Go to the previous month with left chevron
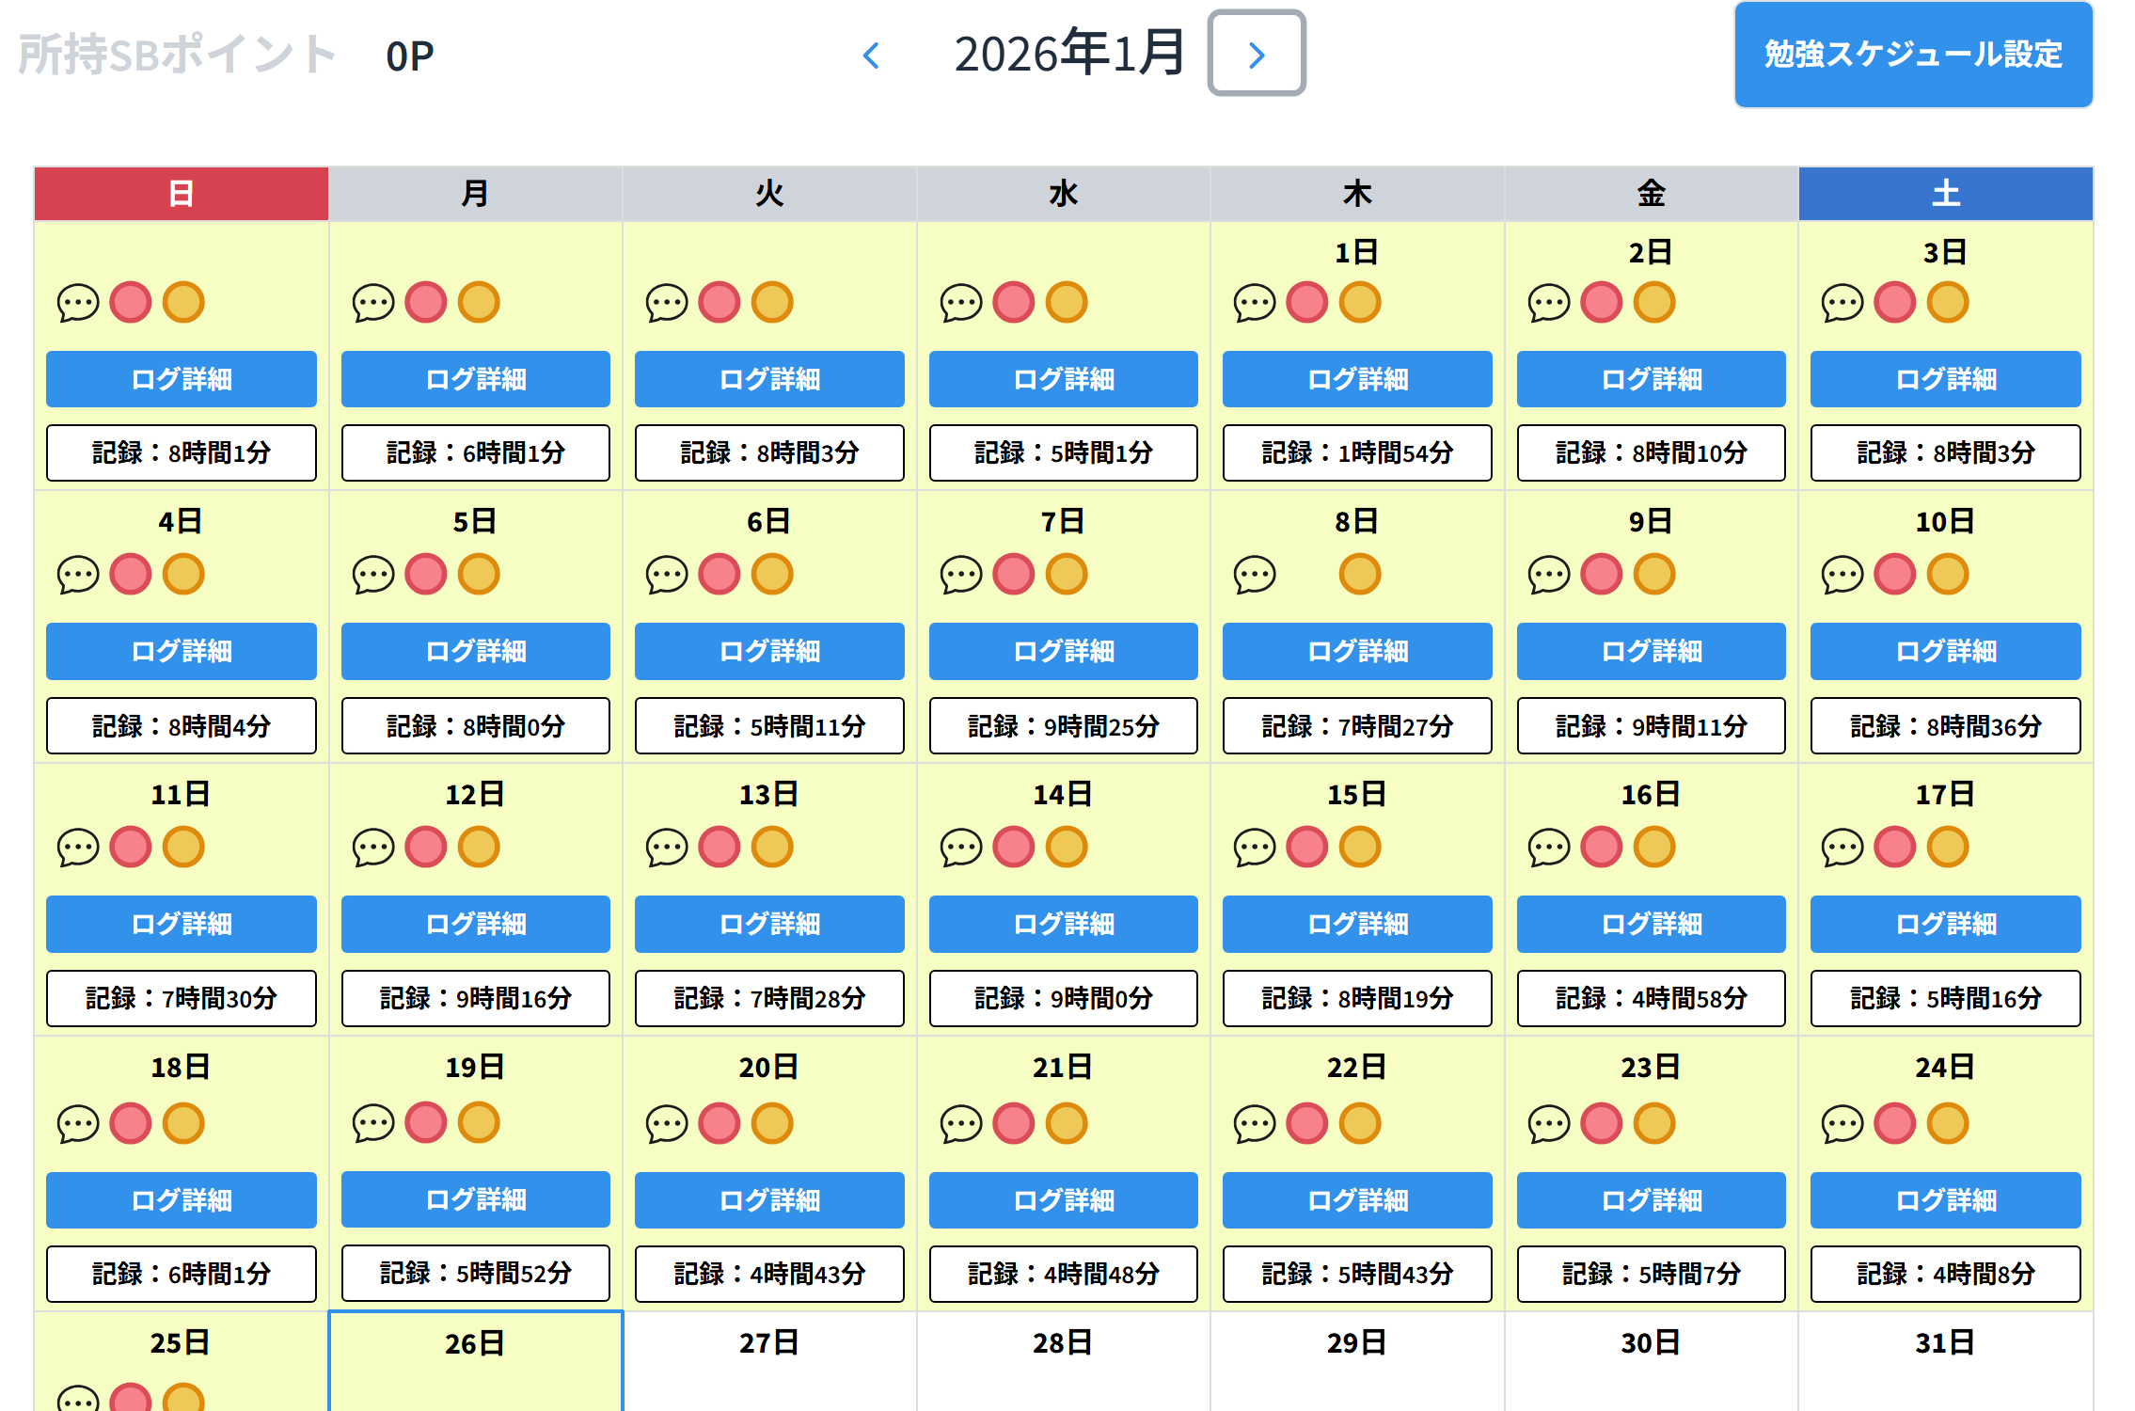Screen dimensions: 2135x1411 871,56
